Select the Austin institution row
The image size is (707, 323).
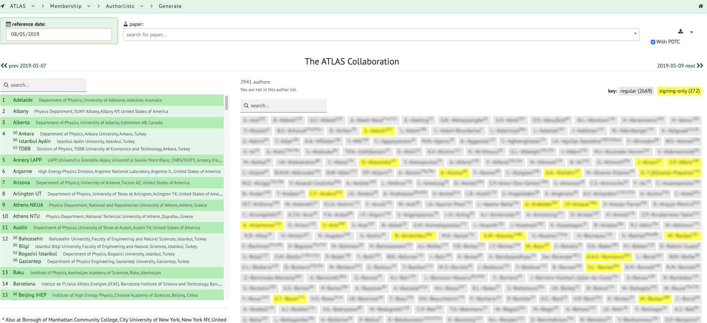(x=112, y=228)
